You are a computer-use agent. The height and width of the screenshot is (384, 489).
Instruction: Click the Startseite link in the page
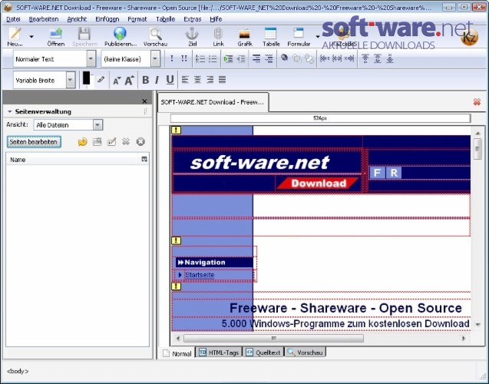[x=200, y=275]
